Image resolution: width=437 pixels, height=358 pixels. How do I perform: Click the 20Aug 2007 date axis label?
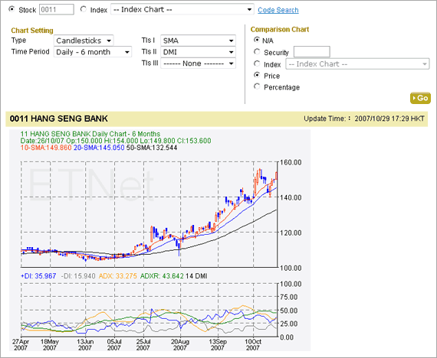pyautogui.click(x=180, y=345)
